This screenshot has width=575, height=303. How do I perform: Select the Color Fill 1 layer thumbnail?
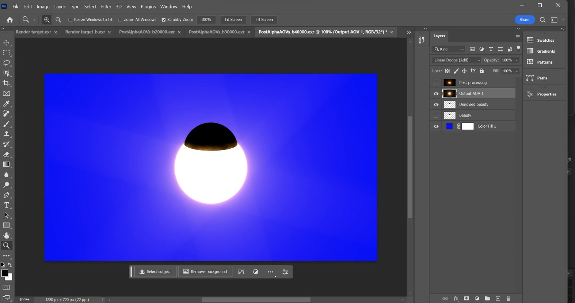(x=449, y=126)
